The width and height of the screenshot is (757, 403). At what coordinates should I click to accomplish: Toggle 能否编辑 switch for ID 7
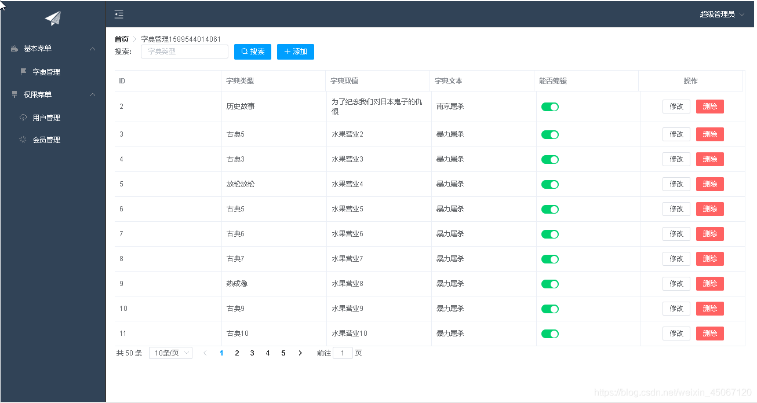click(550, 234)
